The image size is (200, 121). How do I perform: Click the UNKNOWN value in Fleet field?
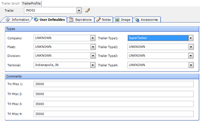(43, 47)
